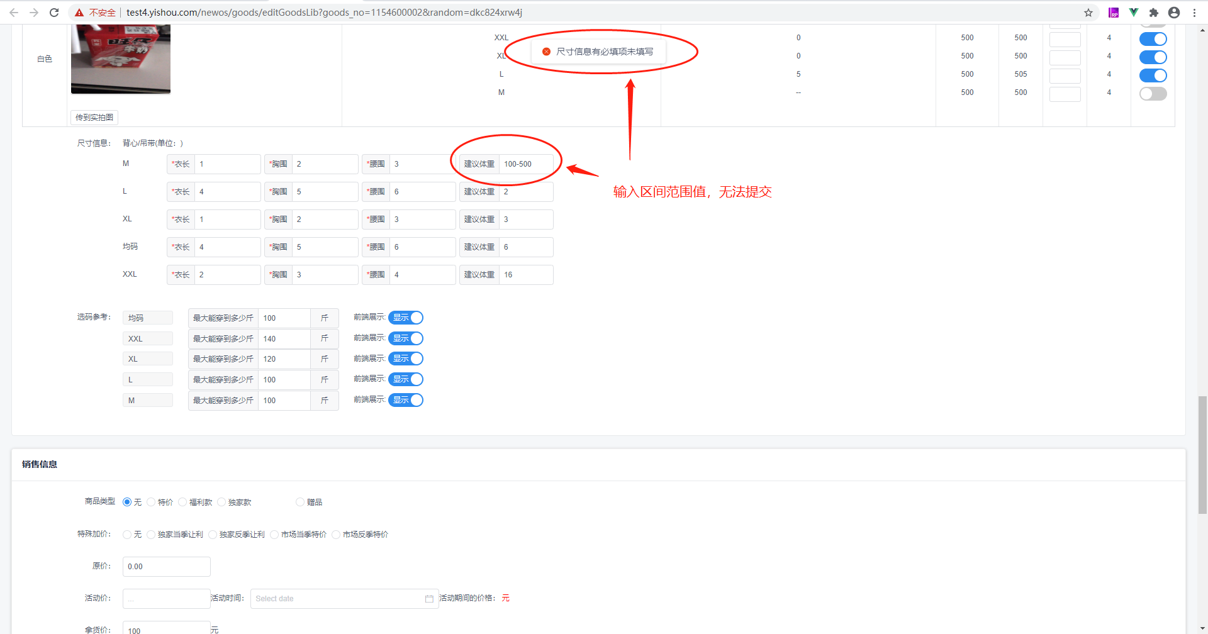The width and height of the screenshot is (1208, 634).
Task: Select 市场反季特价 option
Action: tap(336, 535)
